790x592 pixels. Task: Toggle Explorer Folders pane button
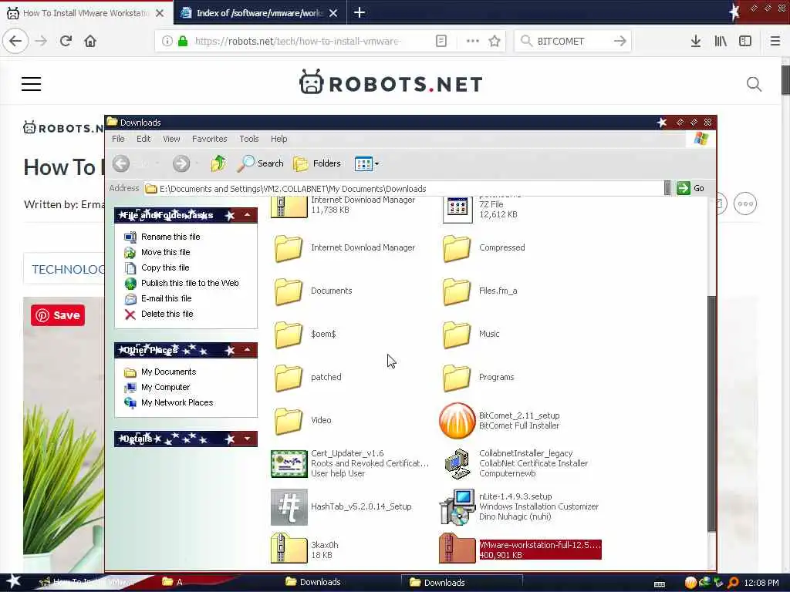[x=317, y=163]
